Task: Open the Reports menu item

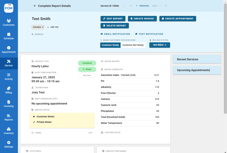Action: tap(9, 117)
